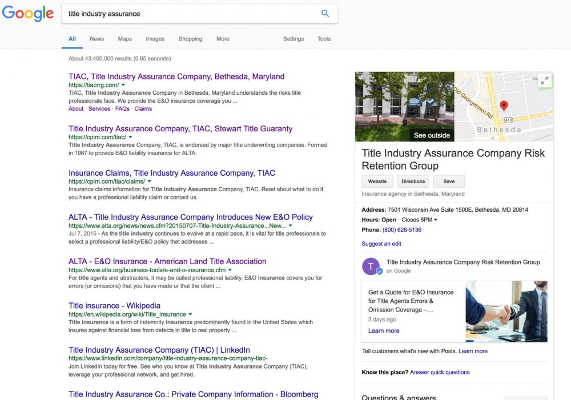This screenshot has width=571, height=400.
Task: Open the Title insurance Wikipedia result
Action: (114, 305)
